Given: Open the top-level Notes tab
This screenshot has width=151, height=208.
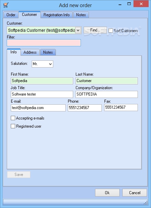Looking at the screenshot, I should [x=81, y=15].
